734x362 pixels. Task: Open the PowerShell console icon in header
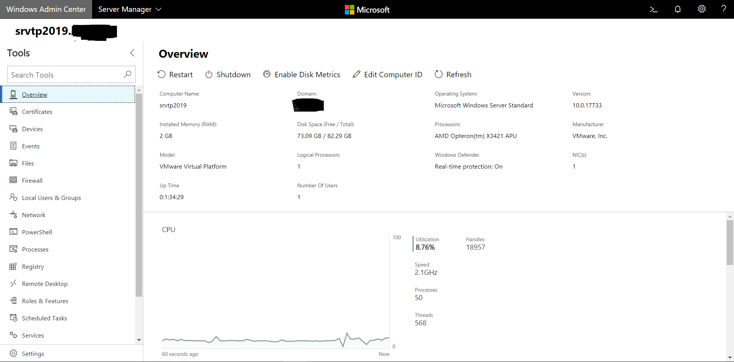pos(653,9)
